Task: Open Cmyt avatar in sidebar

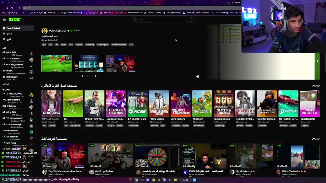Action: pos(31,72)
